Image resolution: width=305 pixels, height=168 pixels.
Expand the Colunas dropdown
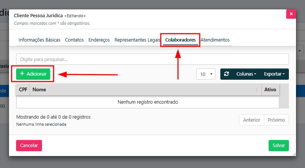click(246, 74)
